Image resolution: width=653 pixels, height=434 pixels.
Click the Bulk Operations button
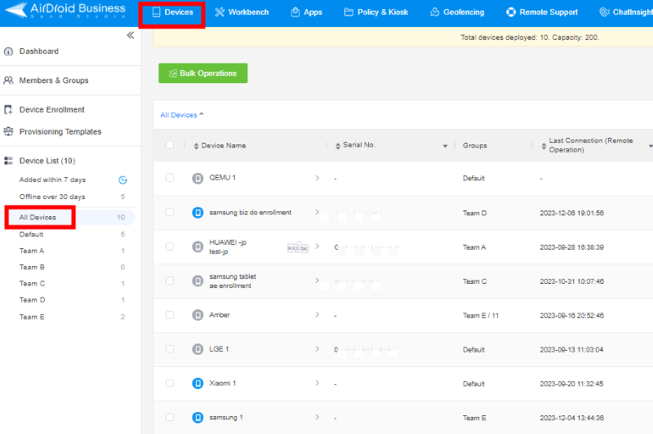(202, 73)
